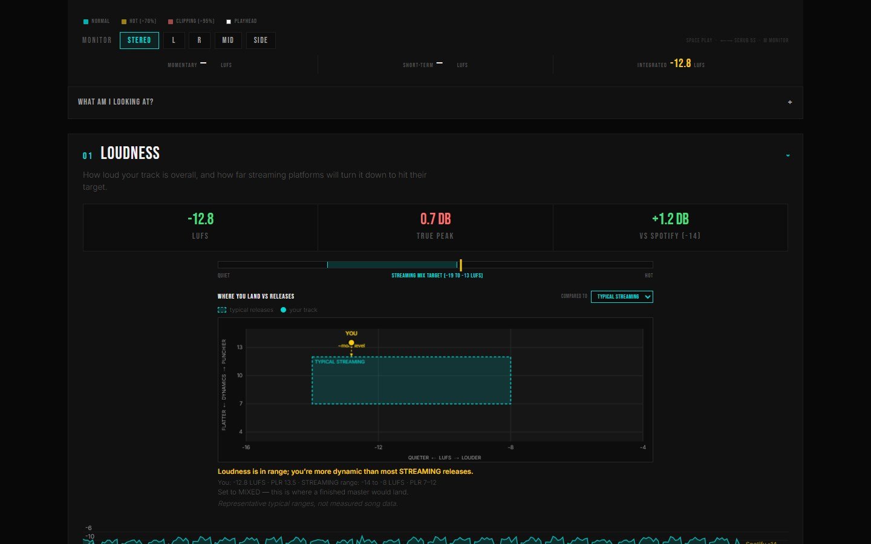Click the Integrated -12.8 LUFS readout
Image resolution: width=871 pixels, height=544 pixels.
point(671,64)
